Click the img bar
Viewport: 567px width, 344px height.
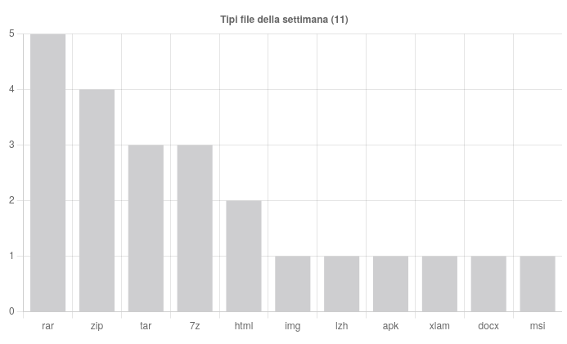292,284
